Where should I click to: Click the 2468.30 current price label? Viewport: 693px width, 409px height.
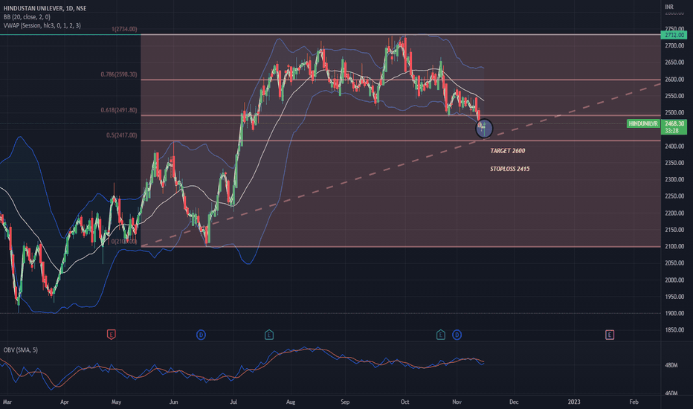[x=674, y=123]
